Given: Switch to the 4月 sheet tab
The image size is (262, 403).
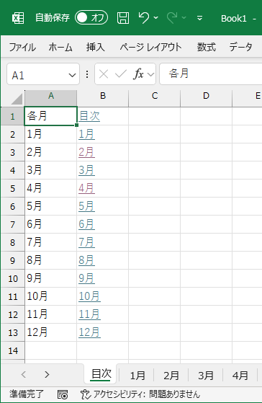Looking at the screenshot, I should 240,376.
